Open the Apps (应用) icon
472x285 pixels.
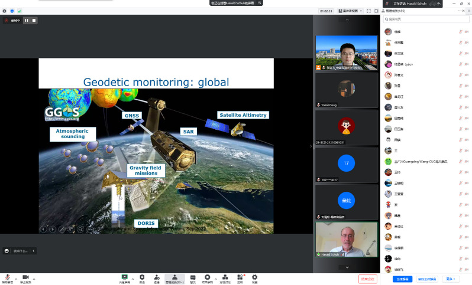(x=240, y=278)
